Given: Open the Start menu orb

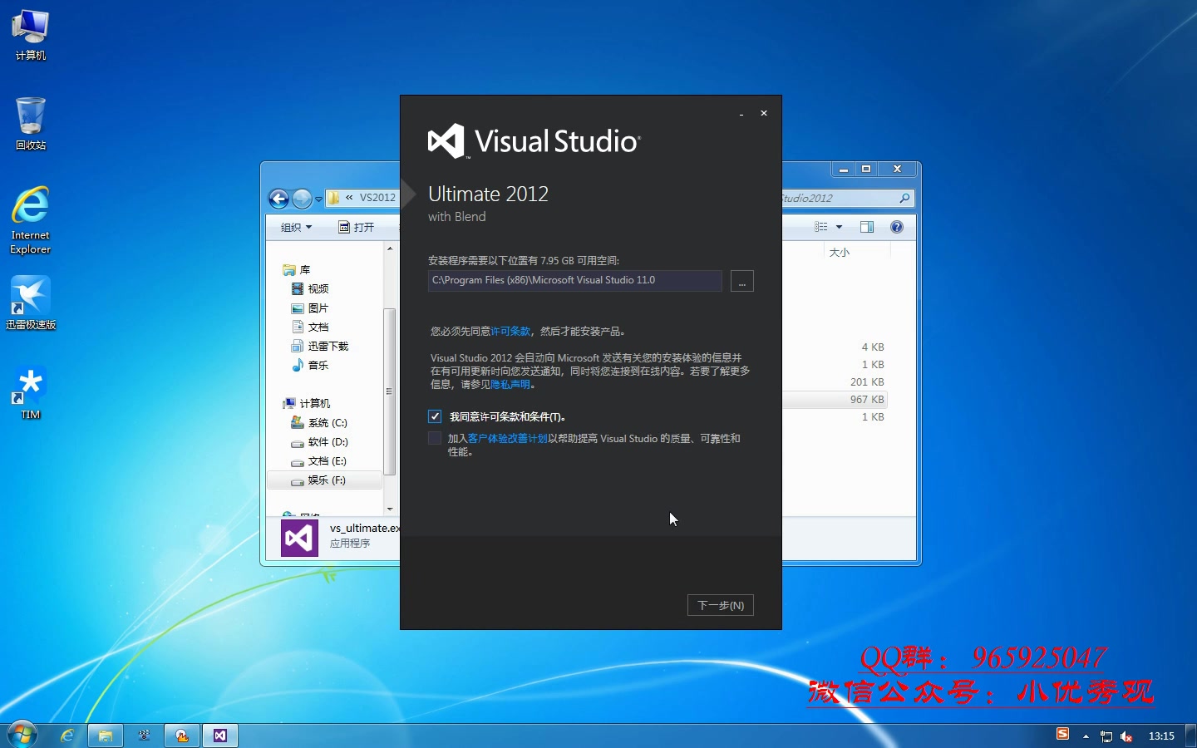Looking at the screenshot, I should pos(21,735).
